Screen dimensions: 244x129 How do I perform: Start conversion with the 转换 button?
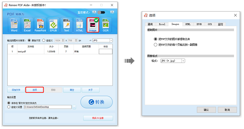point(97,102)
